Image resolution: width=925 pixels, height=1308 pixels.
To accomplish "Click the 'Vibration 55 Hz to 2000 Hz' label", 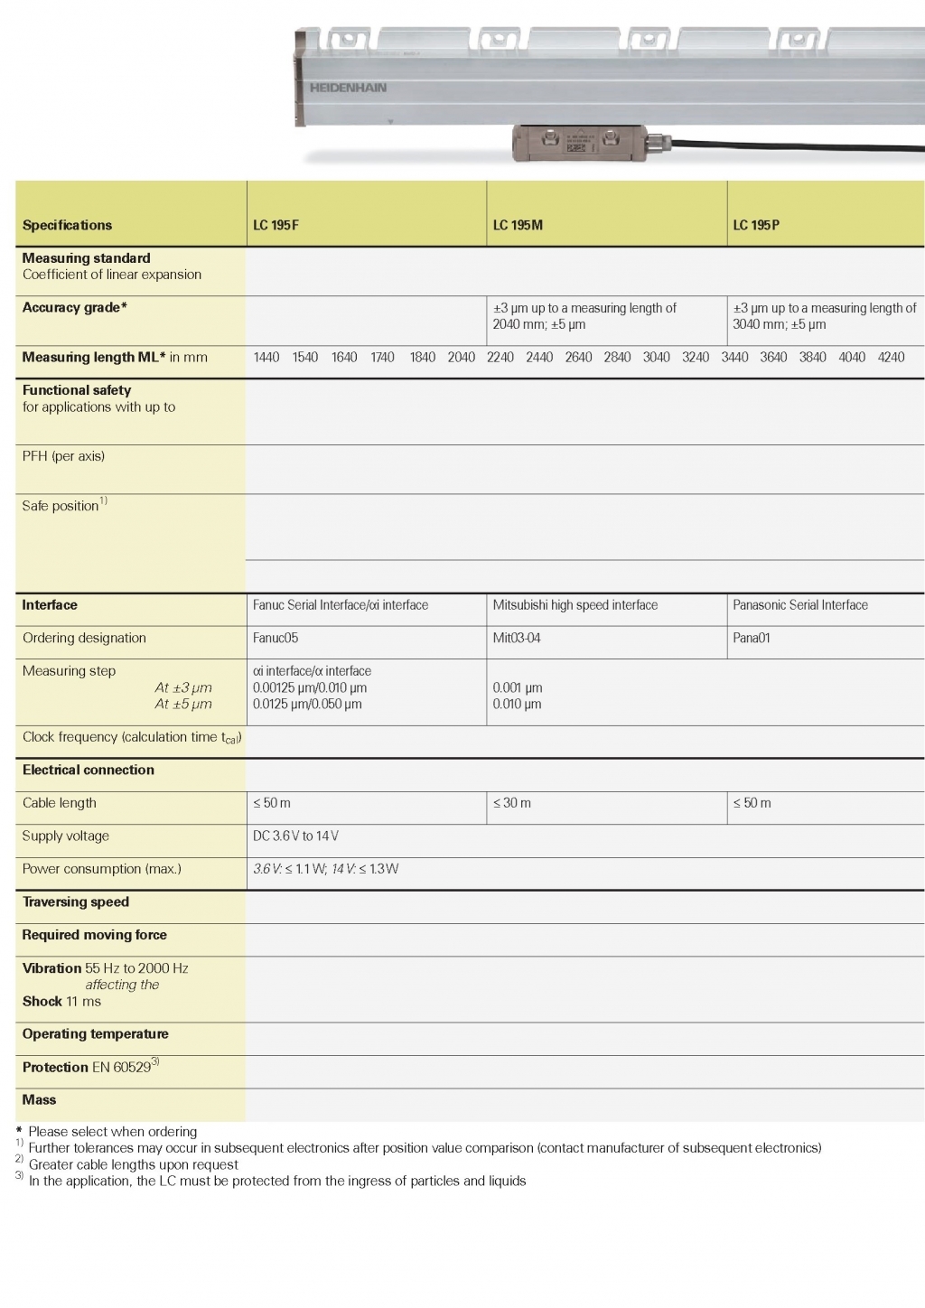I will click(106, 968).
